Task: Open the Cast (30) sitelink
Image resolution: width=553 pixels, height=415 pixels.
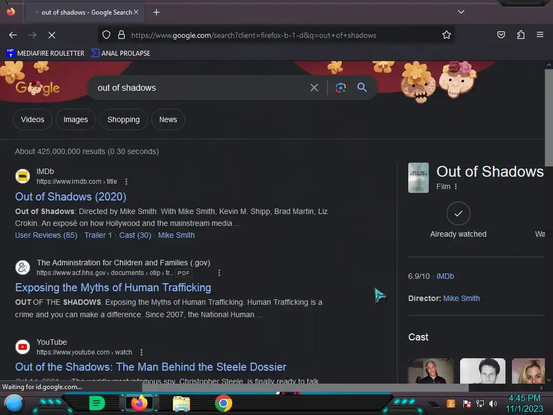Action: pos(135,235)
